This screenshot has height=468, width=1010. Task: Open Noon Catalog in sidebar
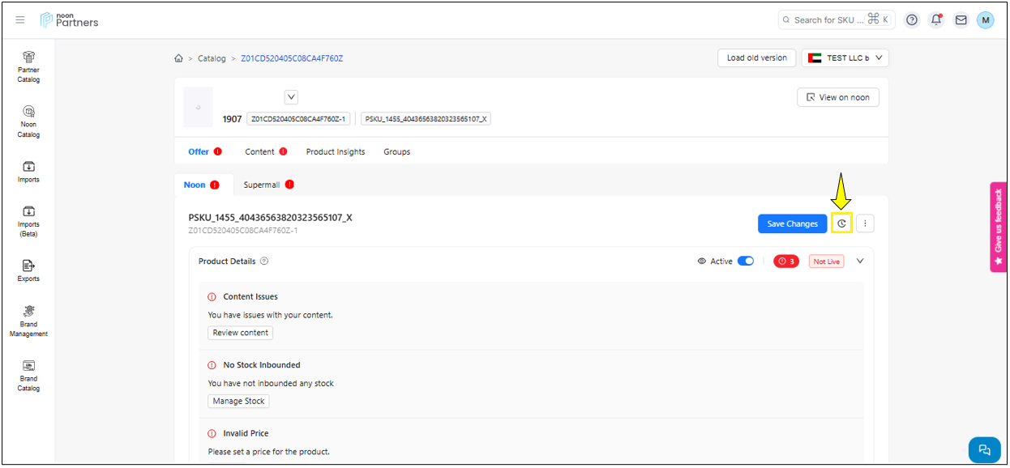pyautogui.click(x=28, y=121)
